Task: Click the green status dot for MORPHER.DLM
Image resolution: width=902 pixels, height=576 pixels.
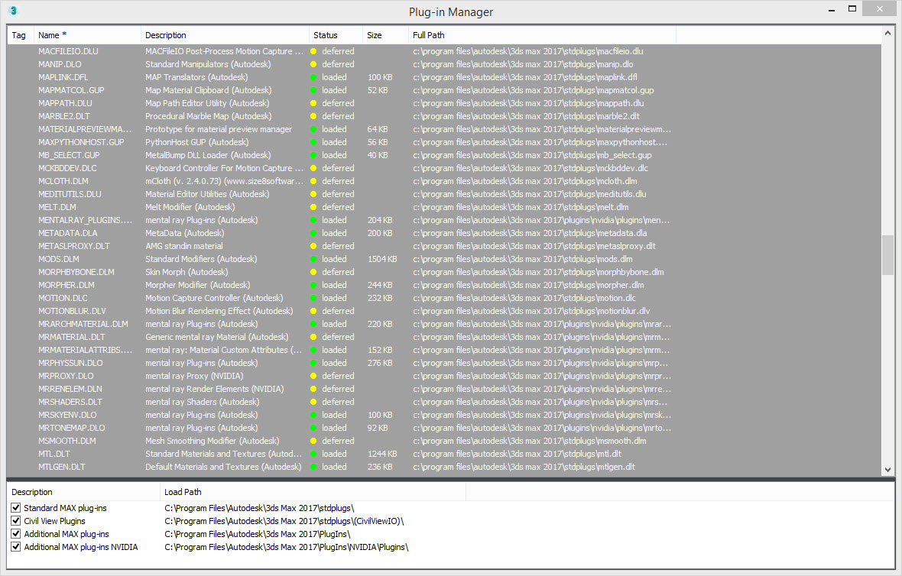Action: 313,285
